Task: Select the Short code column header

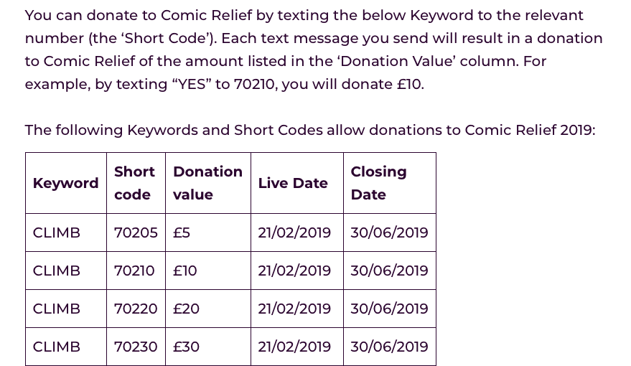Action: (134, 183)
